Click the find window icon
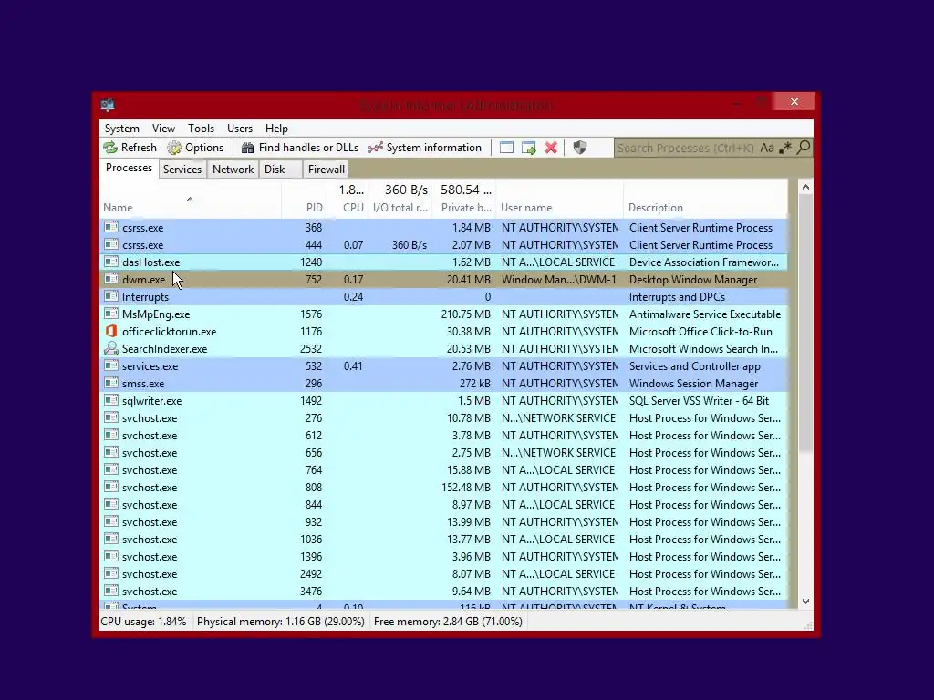934x700 pixels. coord(506,148)
